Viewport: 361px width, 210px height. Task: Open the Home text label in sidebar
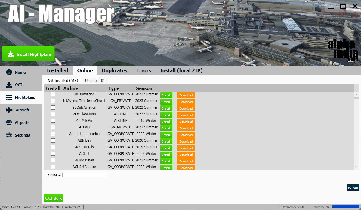[x=20, y=73]
